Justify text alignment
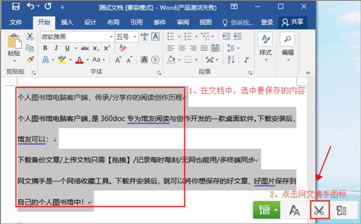The width and height of the screenshot is (361, 224). [x=204, y=48]
